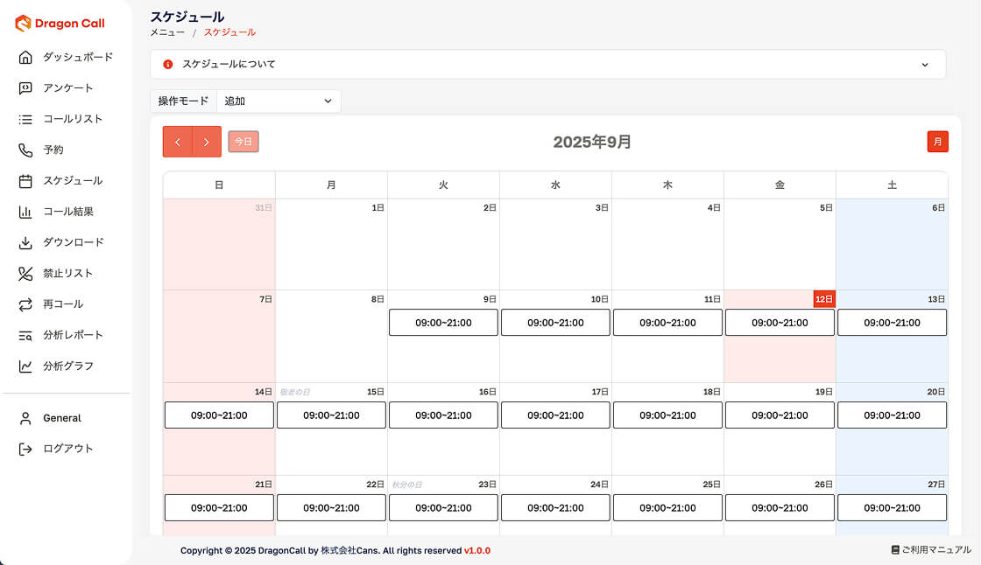Click the Dragon Call logo icon

click(23, 24)
